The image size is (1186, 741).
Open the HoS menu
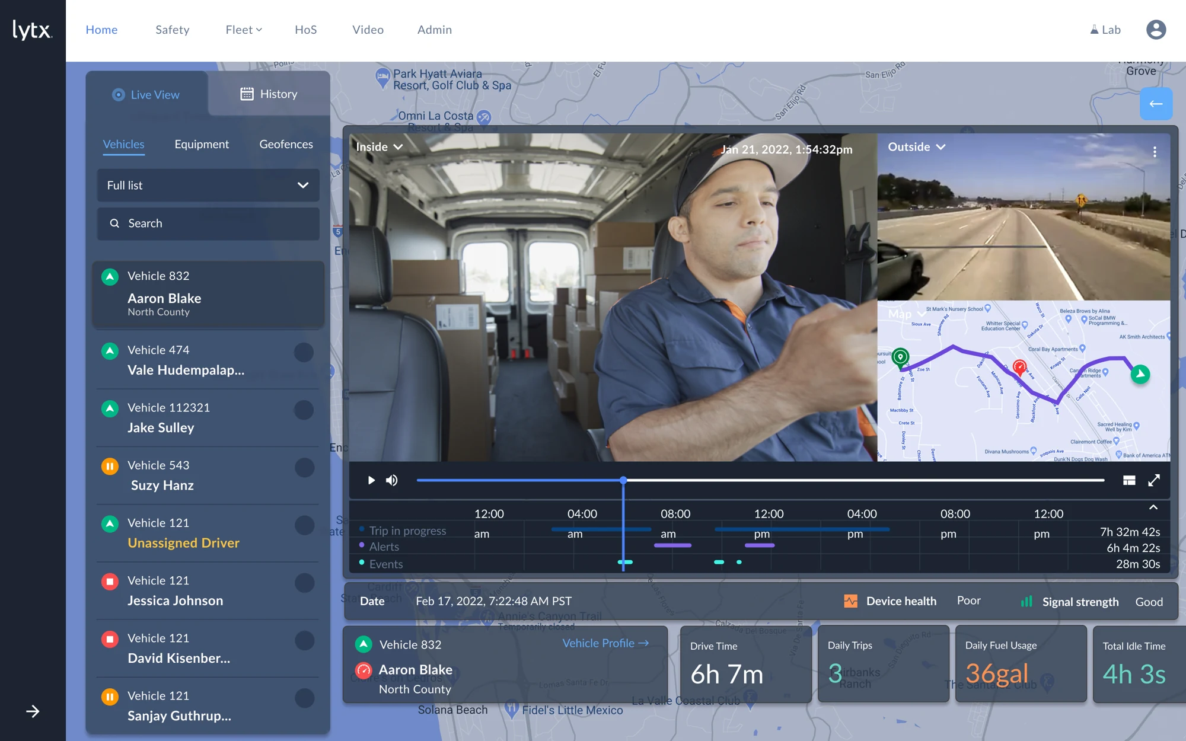306,30
